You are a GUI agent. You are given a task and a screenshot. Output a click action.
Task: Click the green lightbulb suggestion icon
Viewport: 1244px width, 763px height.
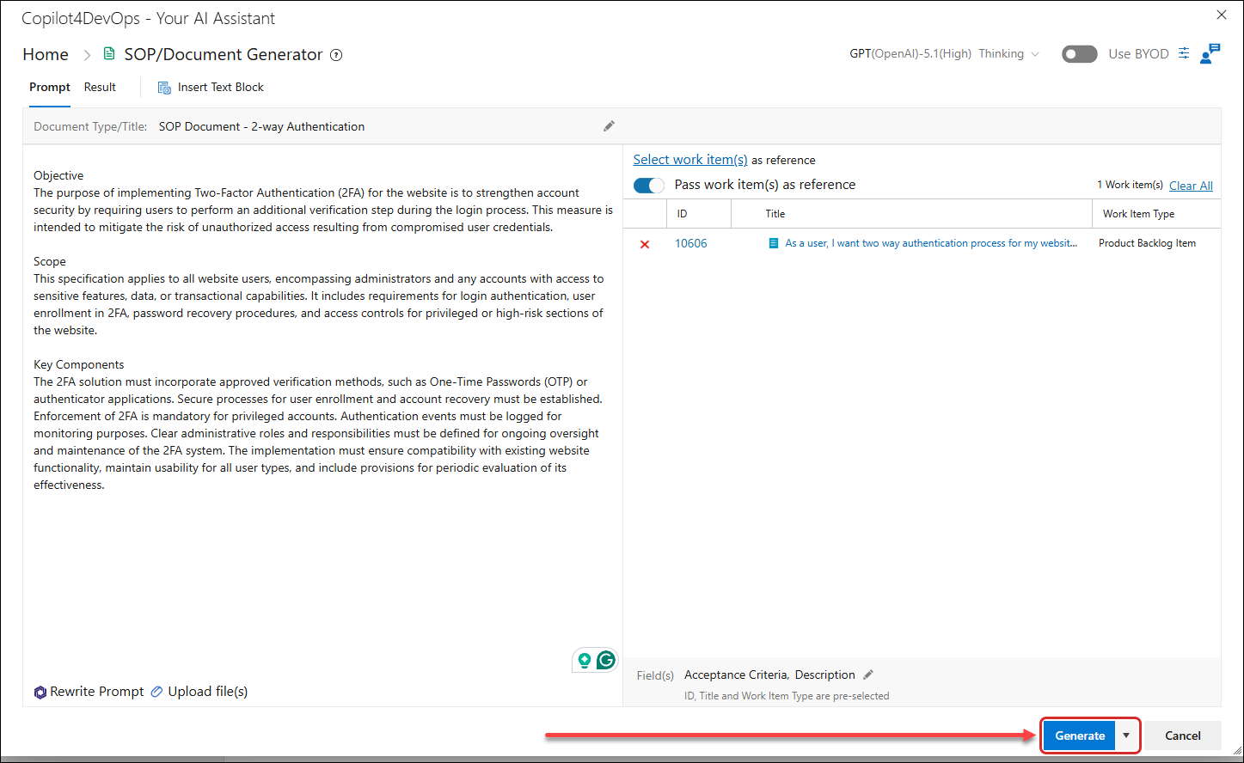585,660
